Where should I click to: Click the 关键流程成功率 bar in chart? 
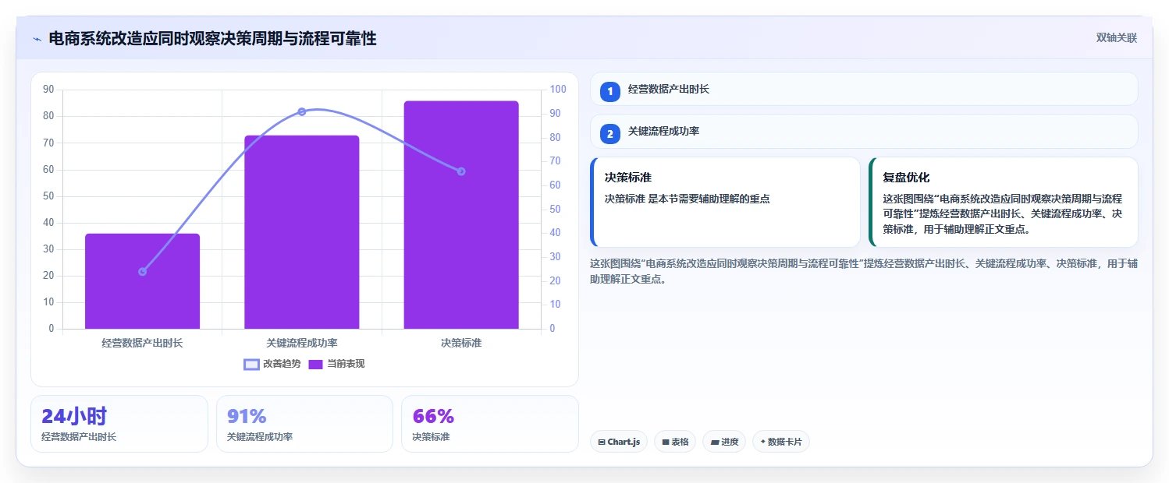(302, 232)
